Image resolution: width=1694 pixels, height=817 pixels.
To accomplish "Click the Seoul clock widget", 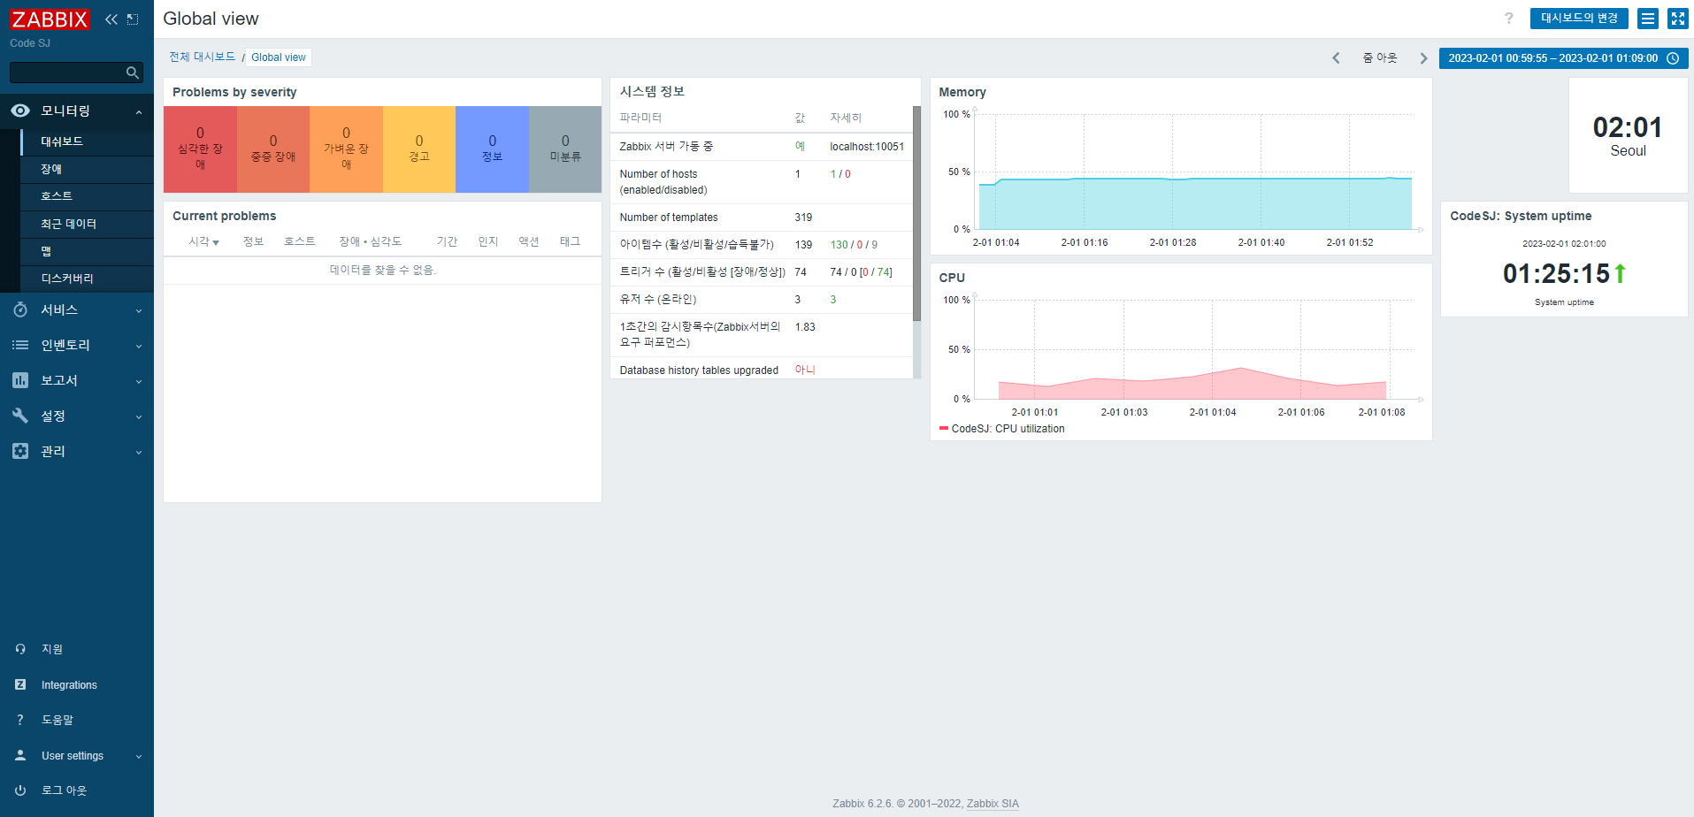I will click(x=1628, y=135).
